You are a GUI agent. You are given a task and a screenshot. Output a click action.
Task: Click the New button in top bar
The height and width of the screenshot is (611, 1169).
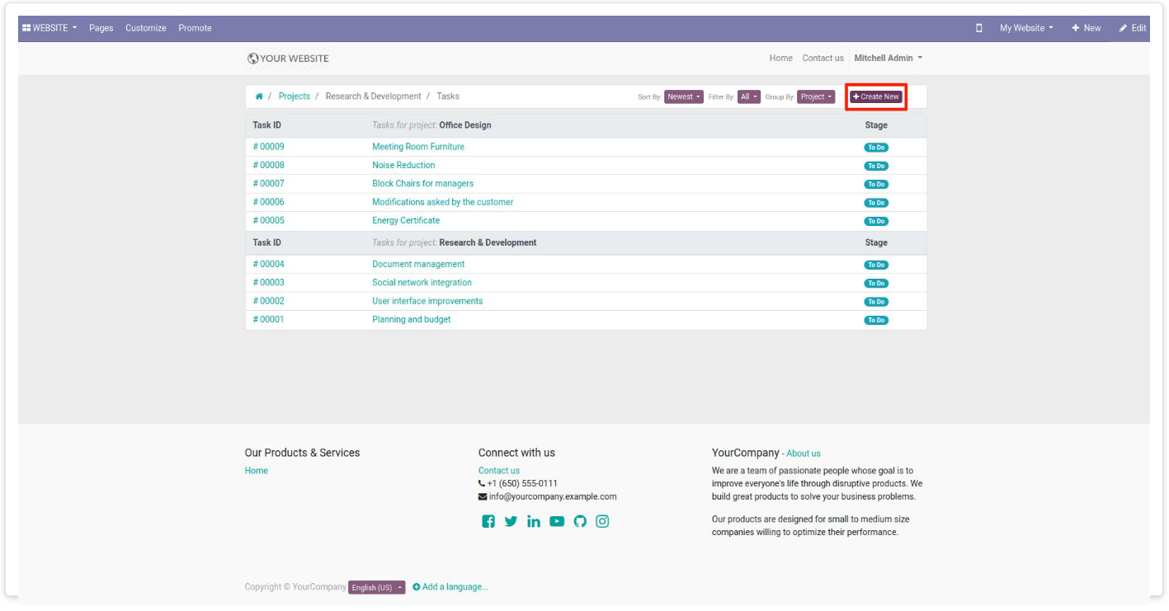pos(1086,28)
